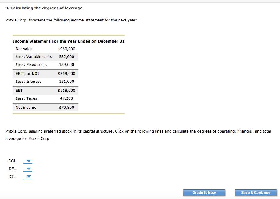Select the Net sales line
This screenshot has height=199, width=280.
click(24, 49)
